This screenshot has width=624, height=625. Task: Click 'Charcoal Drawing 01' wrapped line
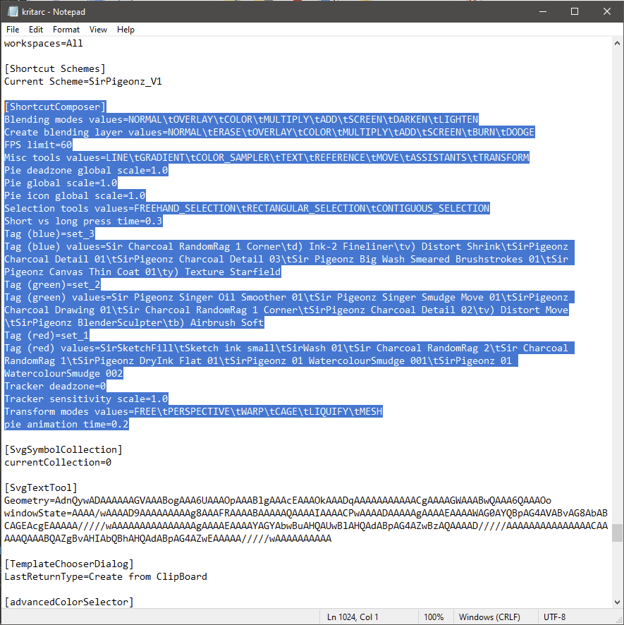(x=286, y=310)
